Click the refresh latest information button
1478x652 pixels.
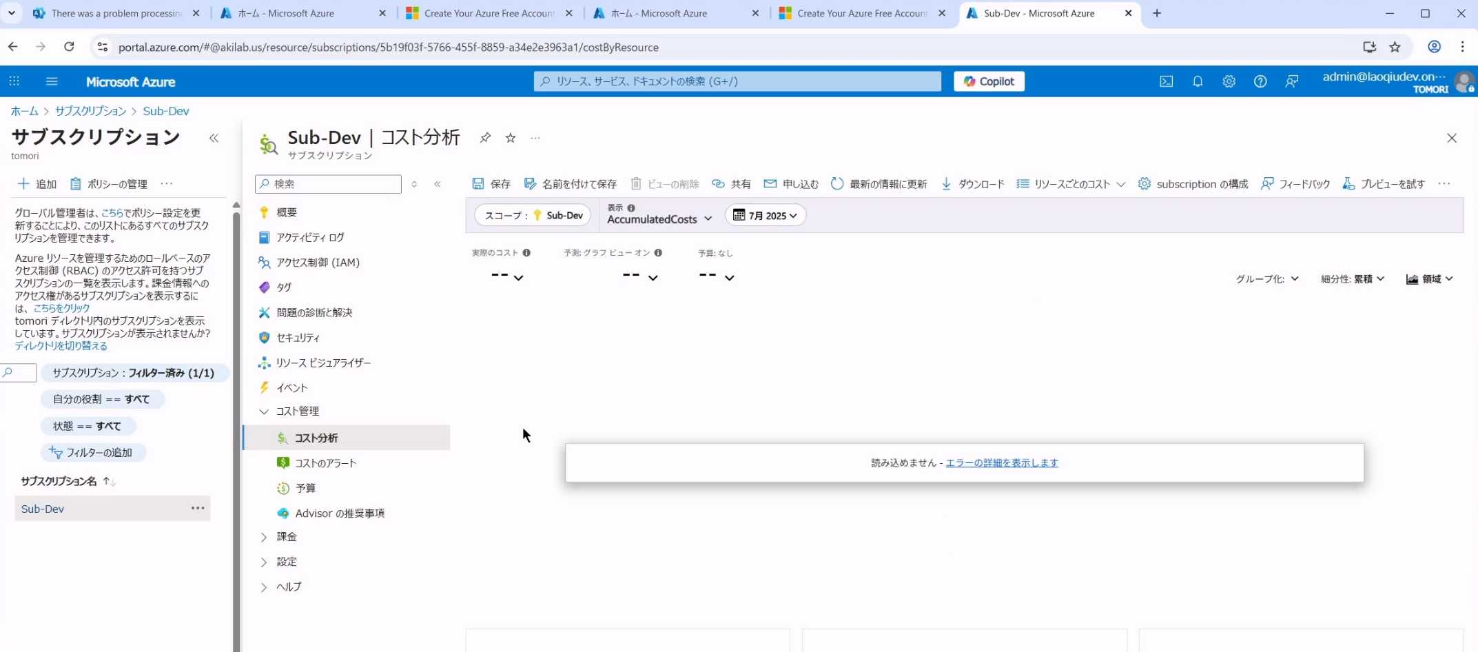point(879,184)
